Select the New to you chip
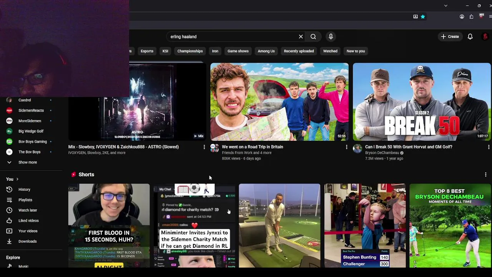The height and width of the screenshot is (277, 492). (x=356, y=51)
